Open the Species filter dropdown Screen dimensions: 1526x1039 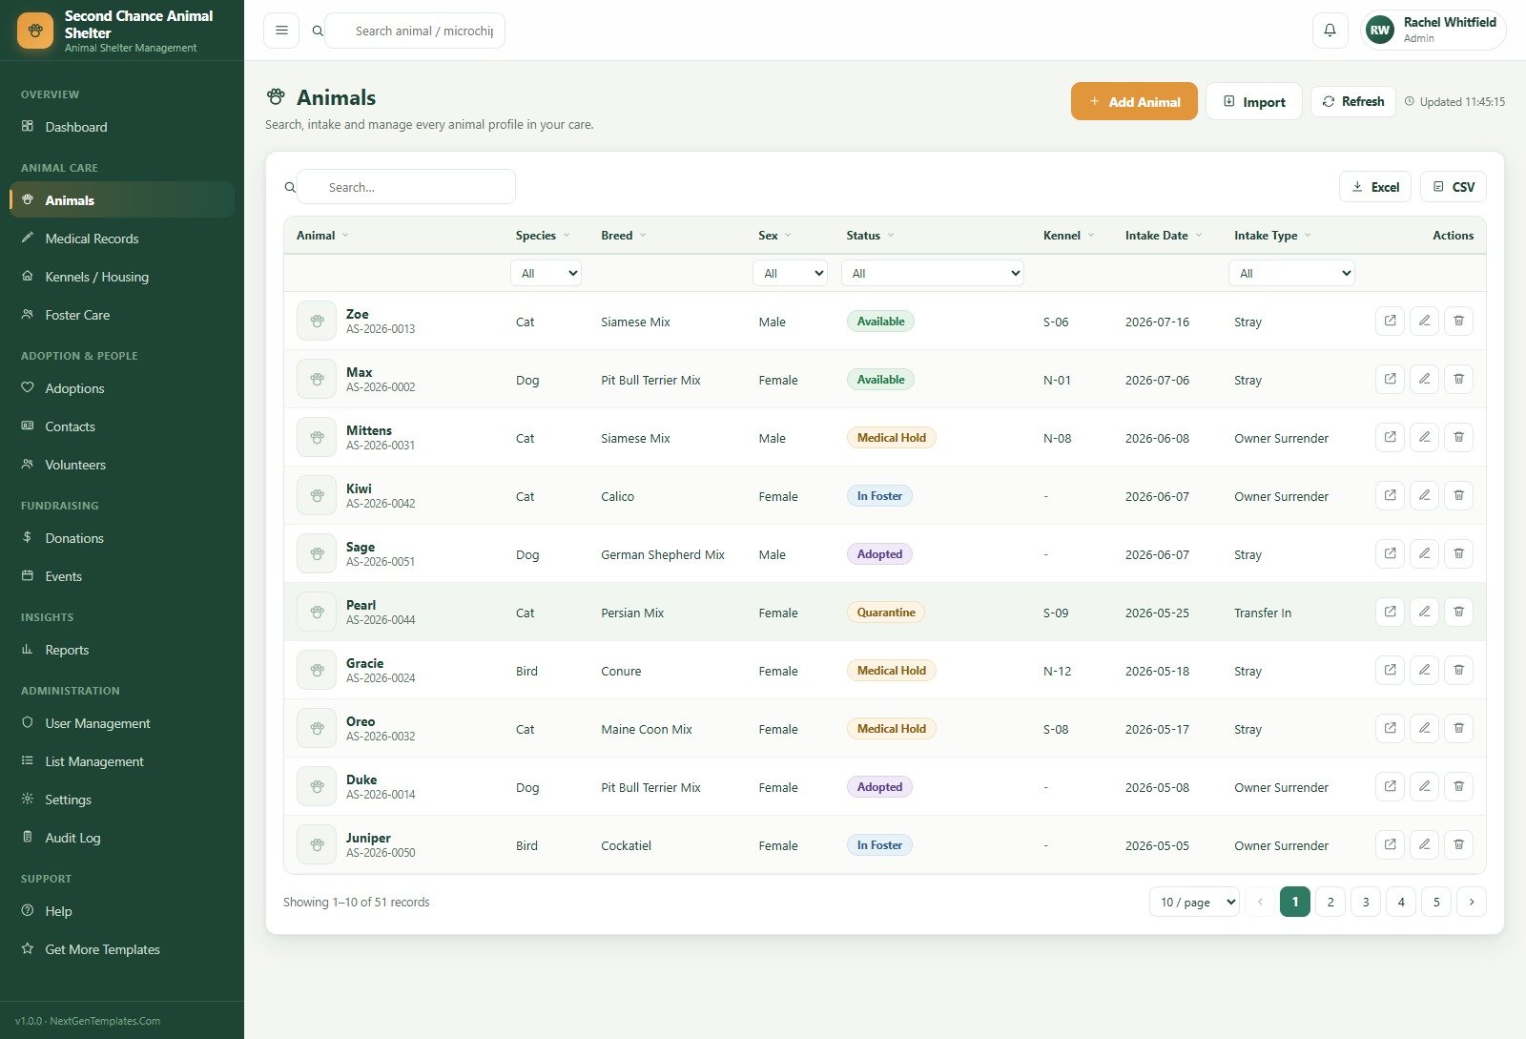pos(546,273)
